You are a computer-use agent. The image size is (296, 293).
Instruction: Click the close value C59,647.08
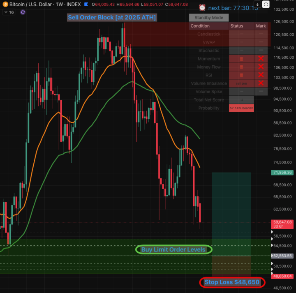coord(176,5)
